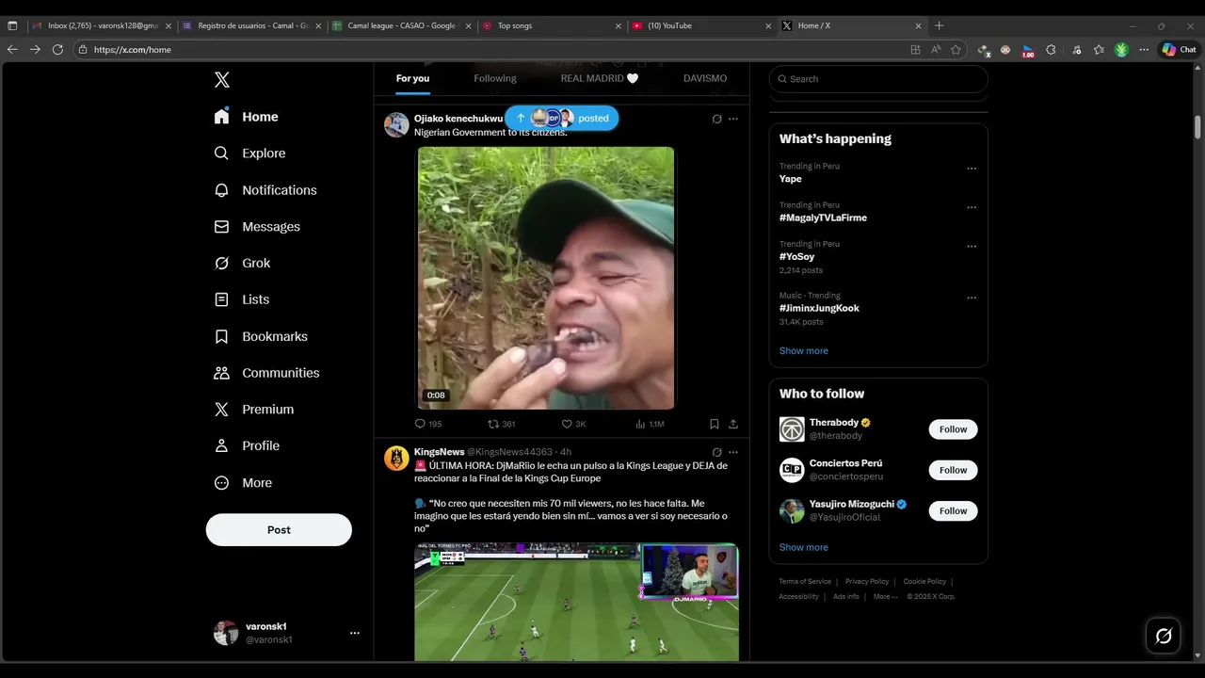The image size is (1205, 678).
Task: Reply to Ojiako's post with 195 replies
Action: (x=428, y=425)
